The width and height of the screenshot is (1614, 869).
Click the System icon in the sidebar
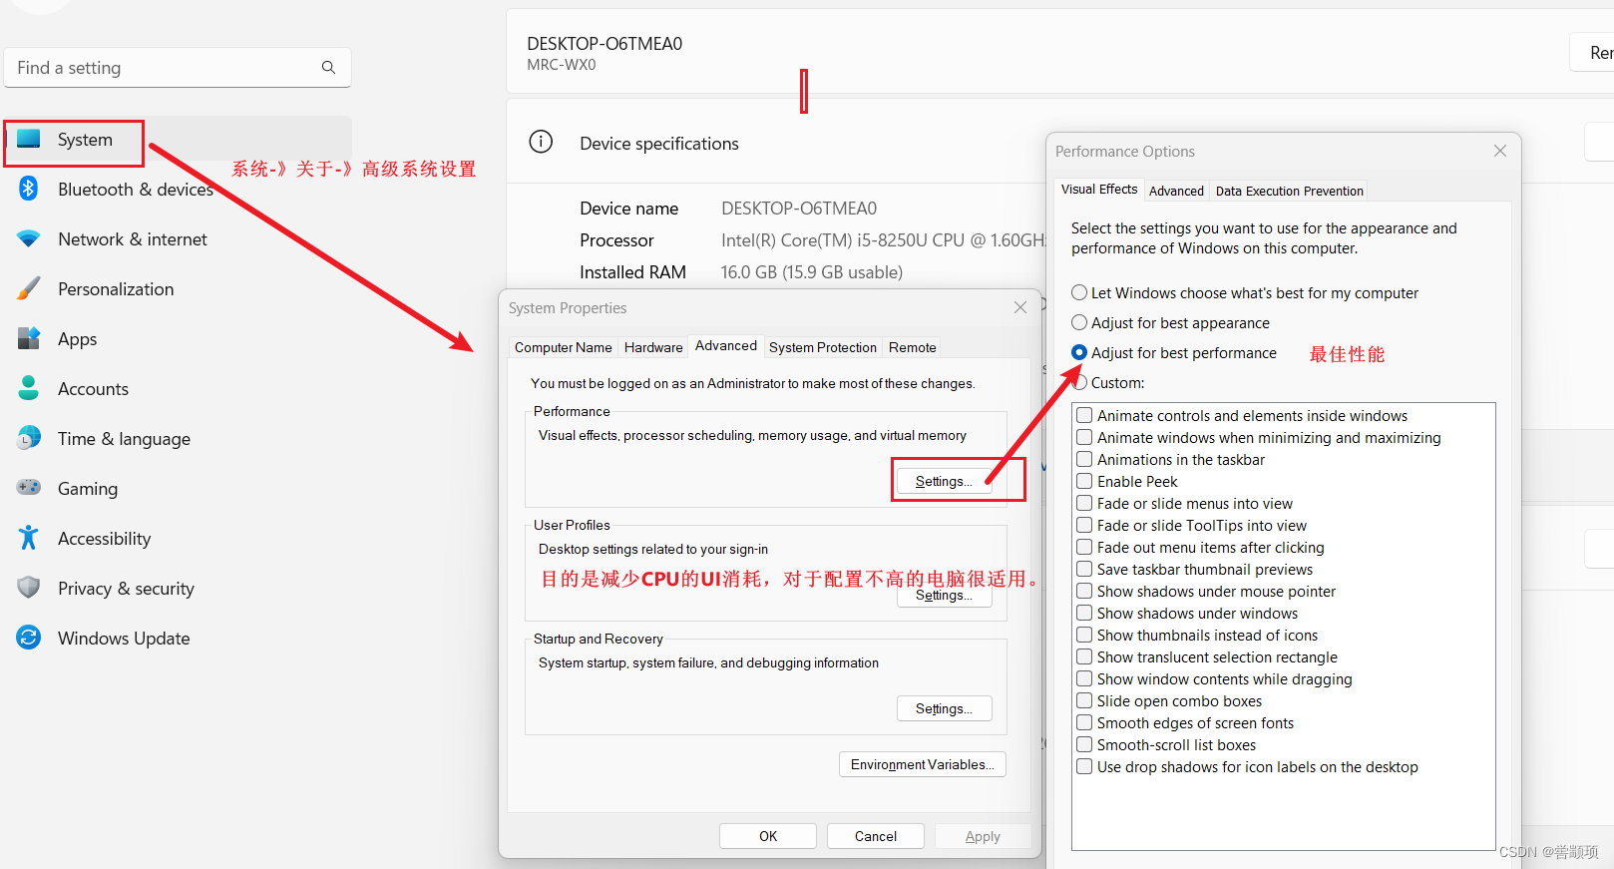(29, 140)
